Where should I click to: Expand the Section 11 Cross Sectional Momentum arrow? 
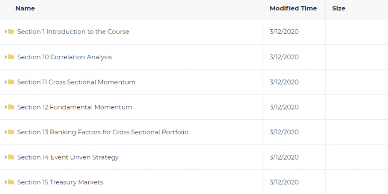click(x=6, y=82)
